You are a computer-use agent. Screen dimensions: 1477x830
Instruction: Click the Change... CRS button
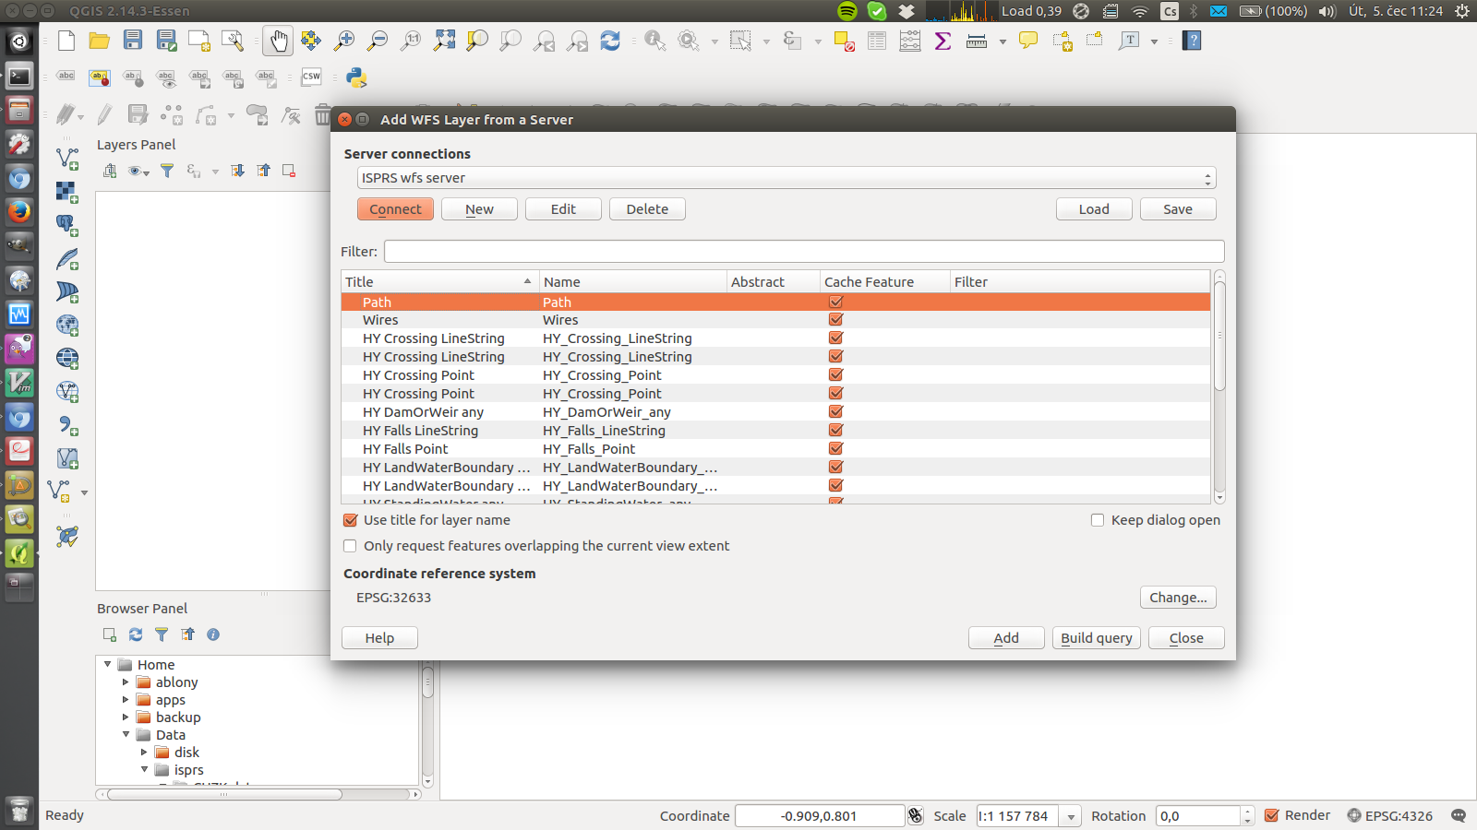pos(1178,598)
